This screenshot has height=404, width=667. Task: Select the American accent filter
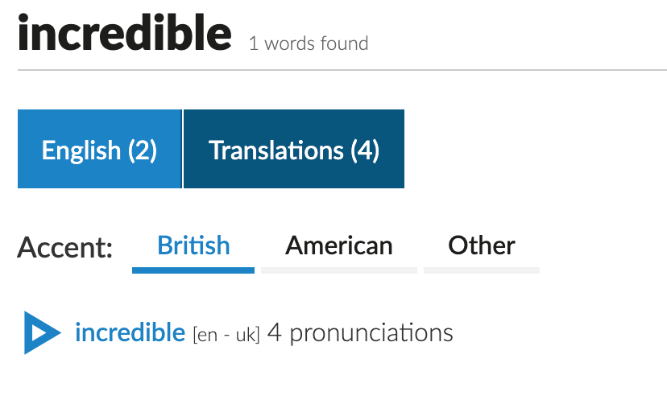tap(339, 245)
